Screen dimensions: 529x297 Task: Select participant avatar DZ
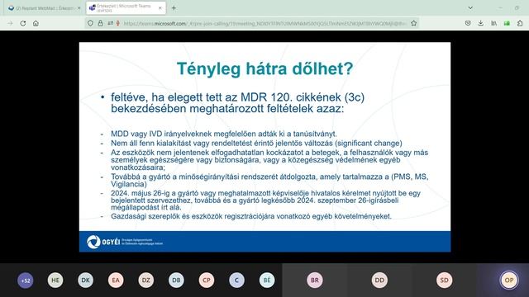pos(146,280)
